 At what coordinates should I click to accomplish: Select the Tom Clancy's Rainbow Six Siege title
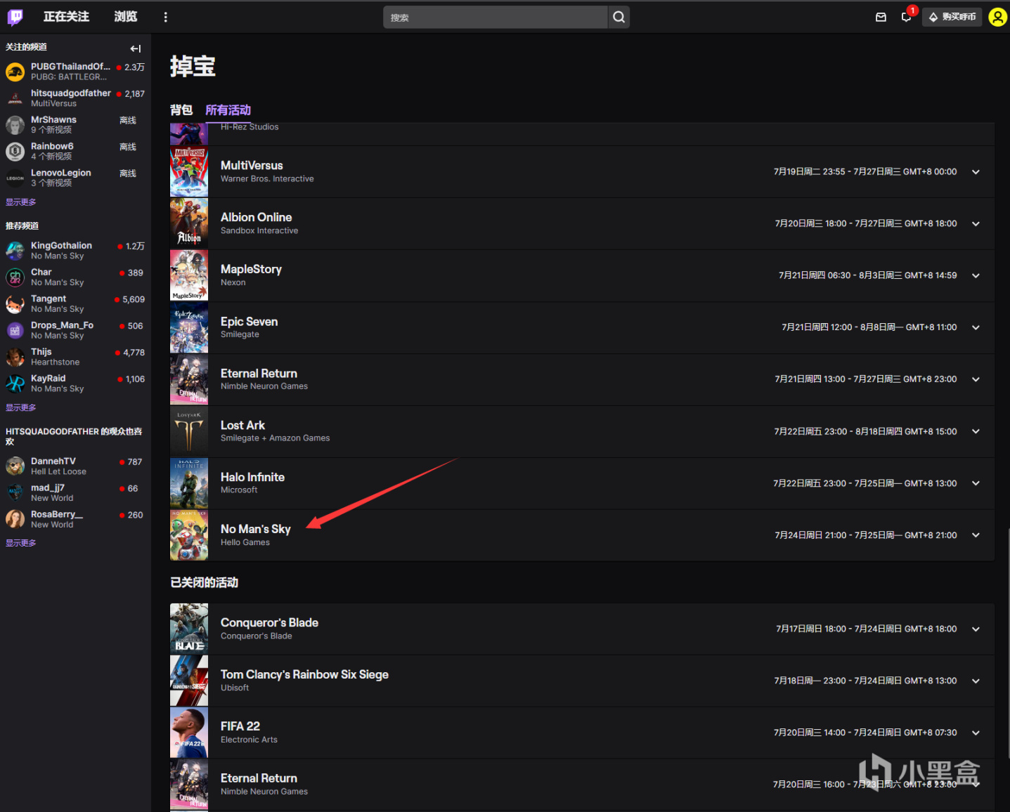(x=304, y=674)
